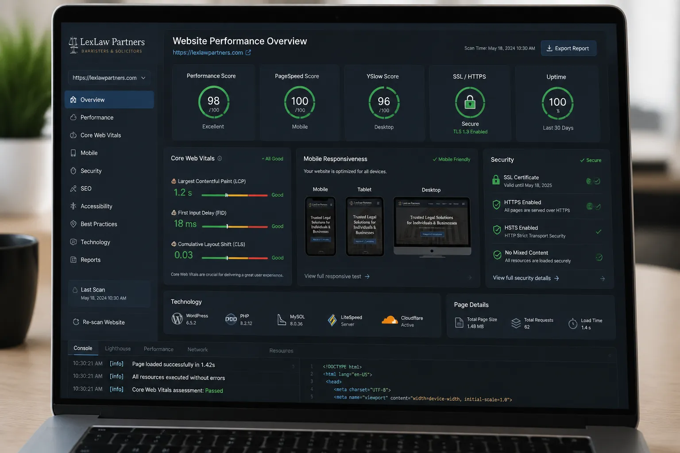Toggle the HTTPS Enabled status switch
Image resolution: width=680 pixels, height=453 pixels.
click(x=593, y=206)
